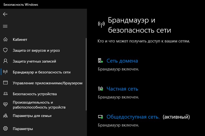This screenshot has width=205, height=136.
Task: Open the Сеть домена link
Action: coord(122,61)
